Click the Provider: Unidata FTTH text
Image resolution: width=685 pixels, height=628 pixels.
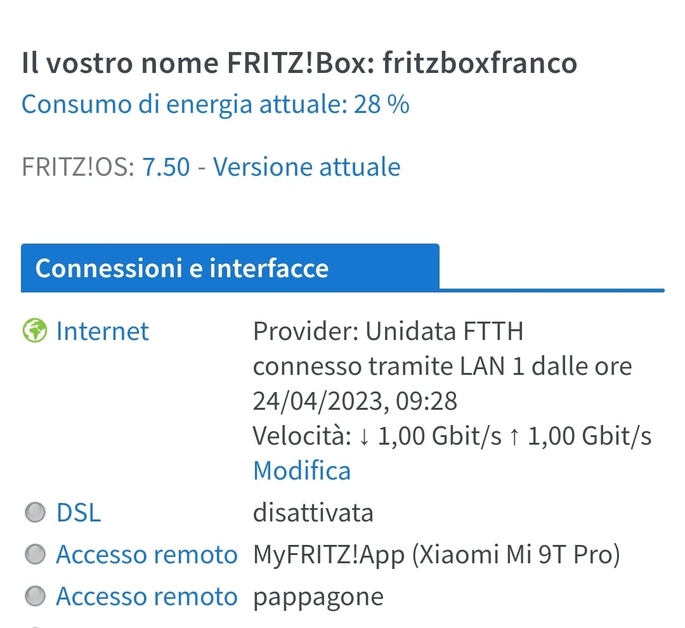[x=388, y=331]
